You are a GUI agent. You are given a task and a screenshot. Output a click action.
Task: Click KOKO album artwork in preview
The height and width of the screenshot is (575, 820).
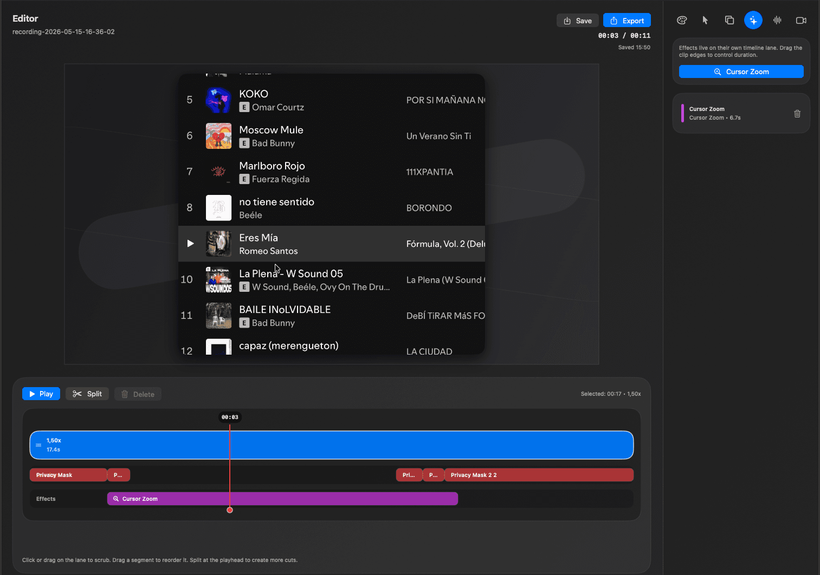218,100
